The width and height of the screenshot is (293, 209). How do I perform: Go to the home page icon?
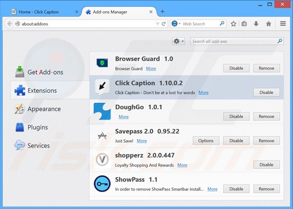coord(269,24)
